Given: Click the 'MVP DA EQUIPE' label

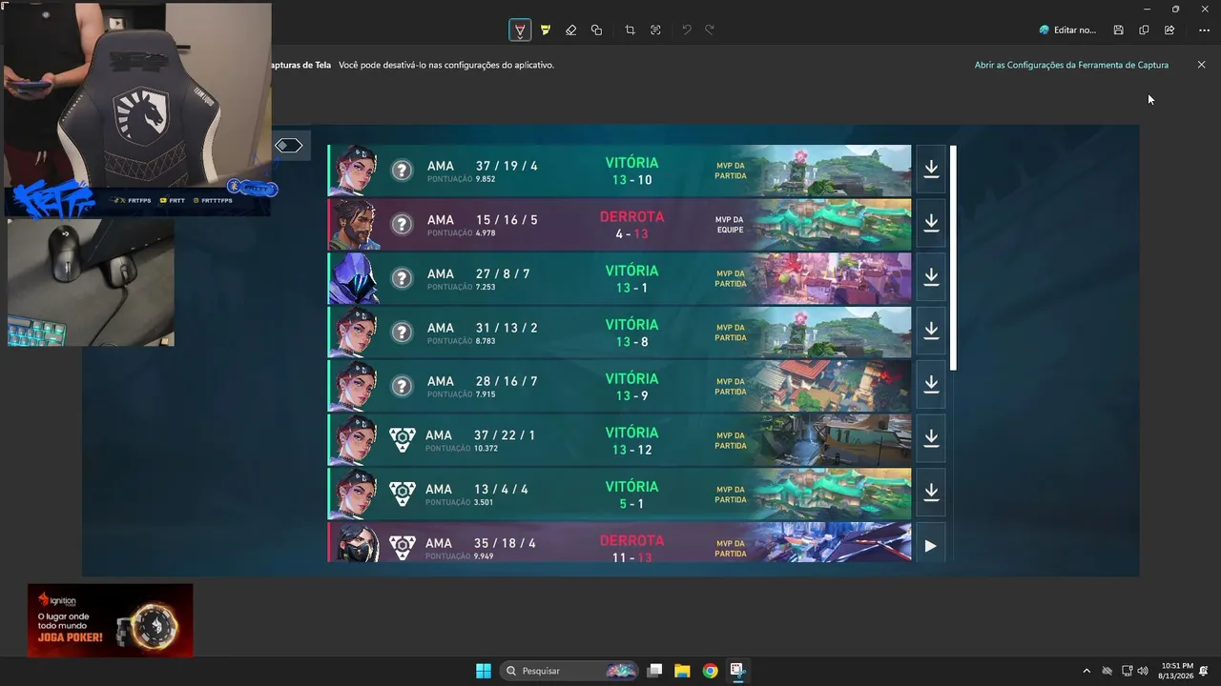Looking at the screenshot, I should point(731,225).
